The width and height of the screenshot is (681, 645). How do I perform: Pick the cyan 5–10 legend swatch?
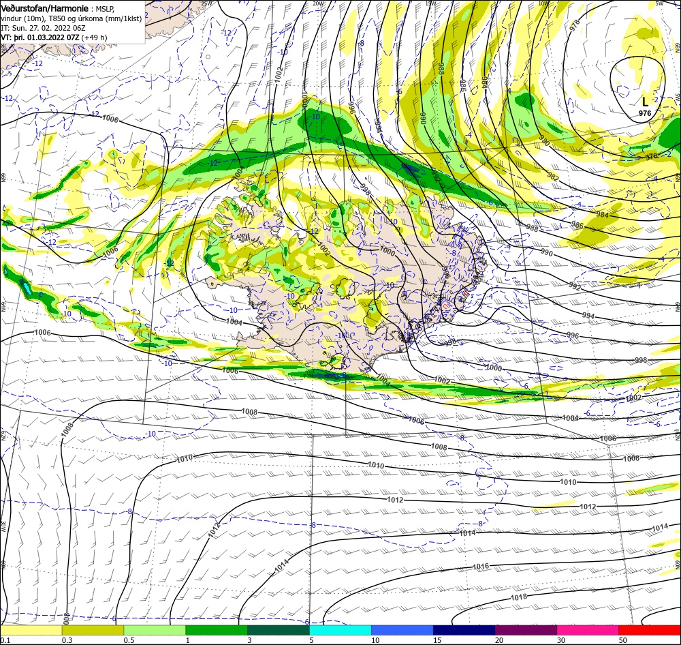click(340, 630)
